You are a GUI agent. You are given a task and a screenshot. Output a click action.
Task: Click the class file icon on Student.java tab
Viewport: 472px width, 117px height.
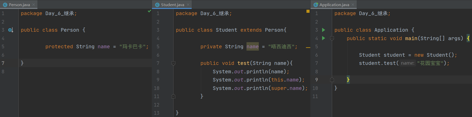(x=157, y=5)
